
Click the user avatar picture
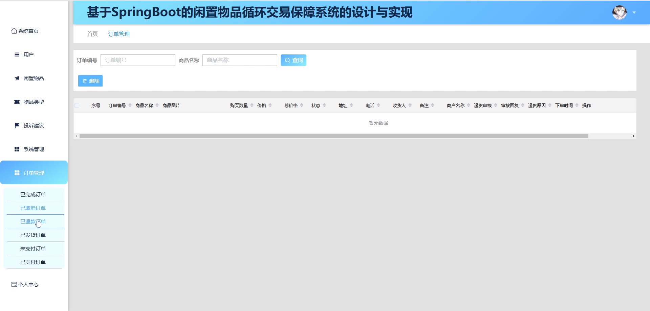tap(619, 13)
